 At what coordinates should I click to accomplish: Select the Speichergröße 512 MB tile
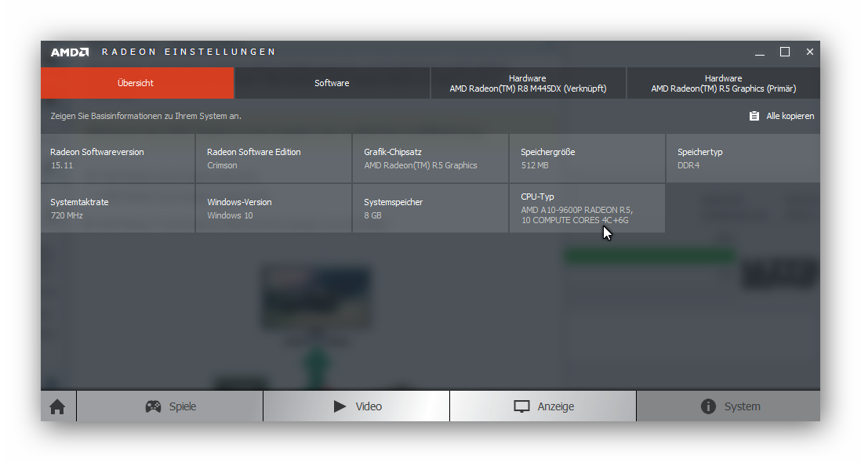tap(587, 158)
